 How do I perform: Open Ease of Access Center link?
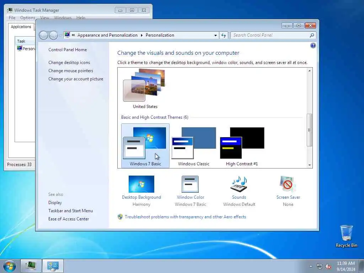pos(69,219)
